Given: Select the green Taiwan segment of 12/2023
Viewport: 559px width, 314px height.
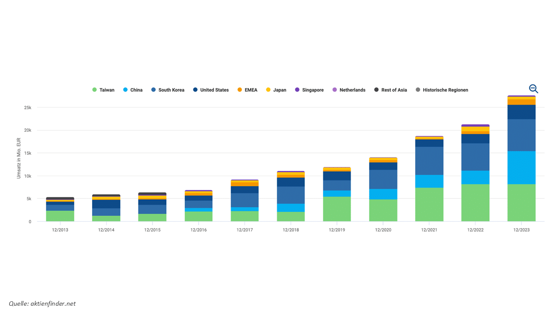Looking at the screenshot, I should 521,203.
